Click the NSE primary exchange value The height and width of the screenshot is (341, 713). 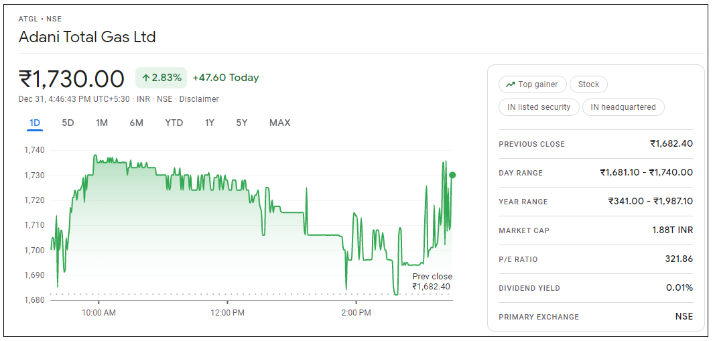(684, 316)
